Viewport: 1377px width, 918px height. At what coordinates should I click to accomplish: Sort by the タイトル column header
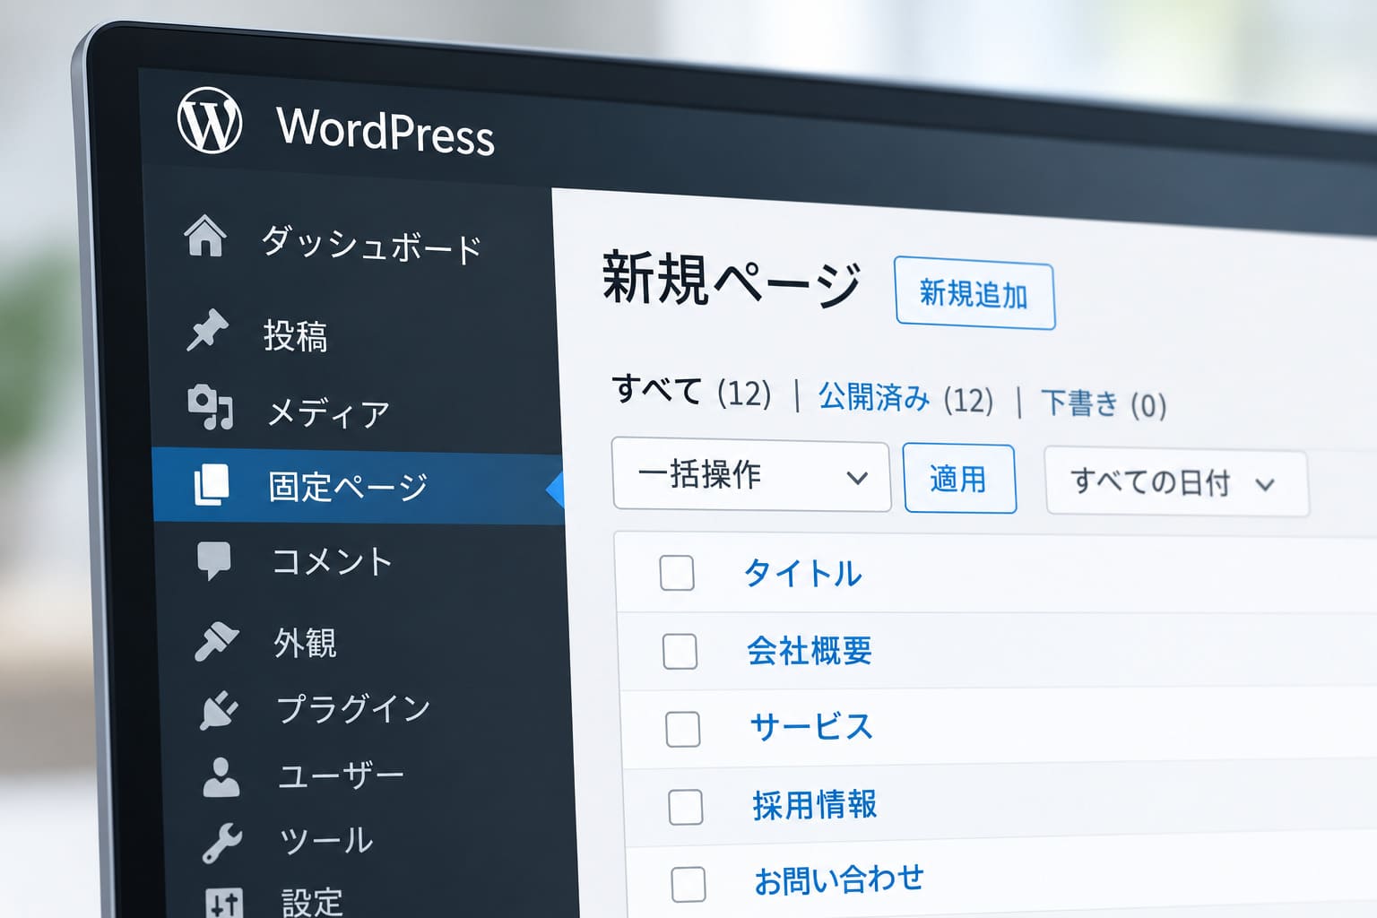coord(803,574)
